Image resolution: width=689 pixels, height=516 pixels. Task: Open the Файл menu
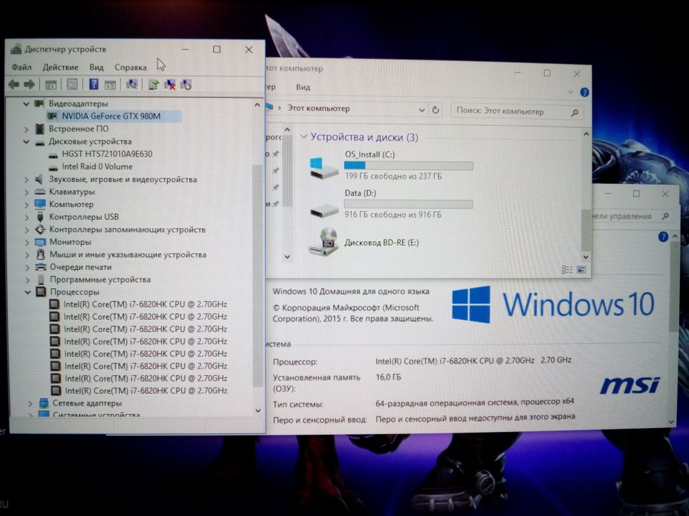tap(22, 67)
